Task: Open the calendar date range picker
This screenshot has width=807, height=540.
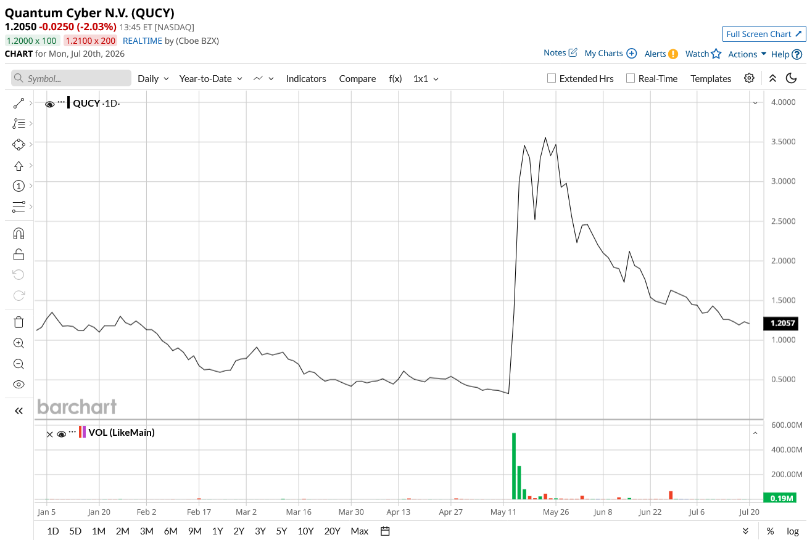Action: point(386,531)
